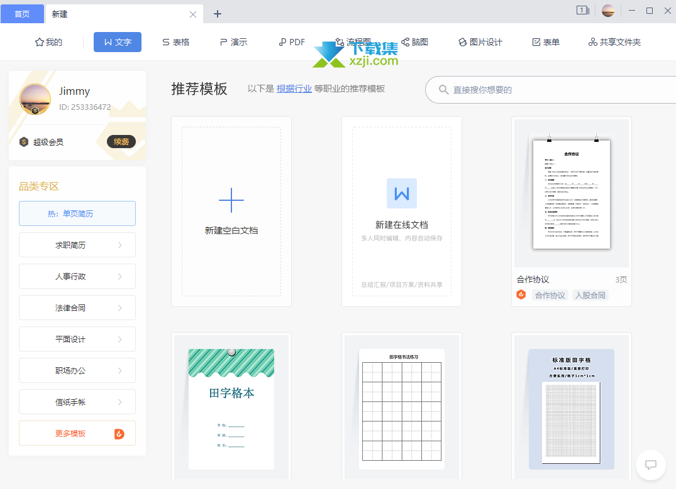Click the 合作协议 tag label
This screenshot has width=676, height=489.
550,295
